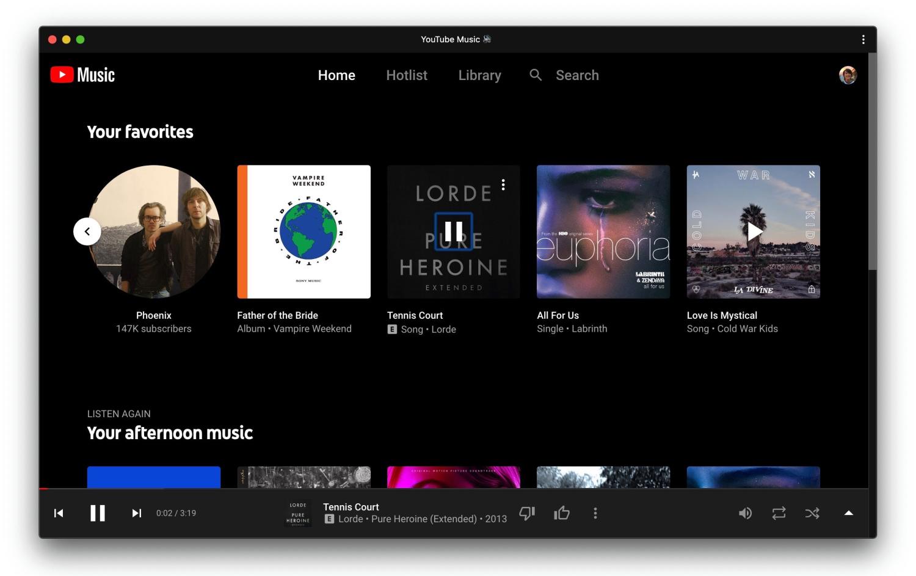Image resolution: width=916 pixels, height=576 pixels.
Task: Open player bar three-dot song menu
Action: coord(595,513)
